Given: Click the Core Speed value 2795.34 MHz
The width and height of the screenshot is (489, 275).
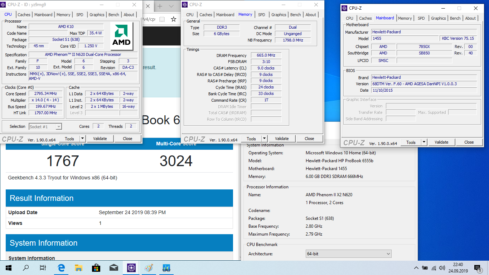Looking at the screenshot, I should point(45,94).
